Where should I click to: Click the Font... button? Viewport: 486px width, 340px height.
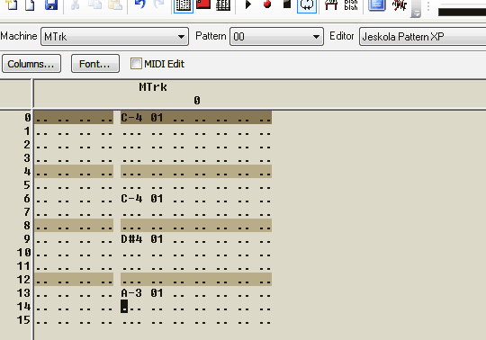coord(94,64)
